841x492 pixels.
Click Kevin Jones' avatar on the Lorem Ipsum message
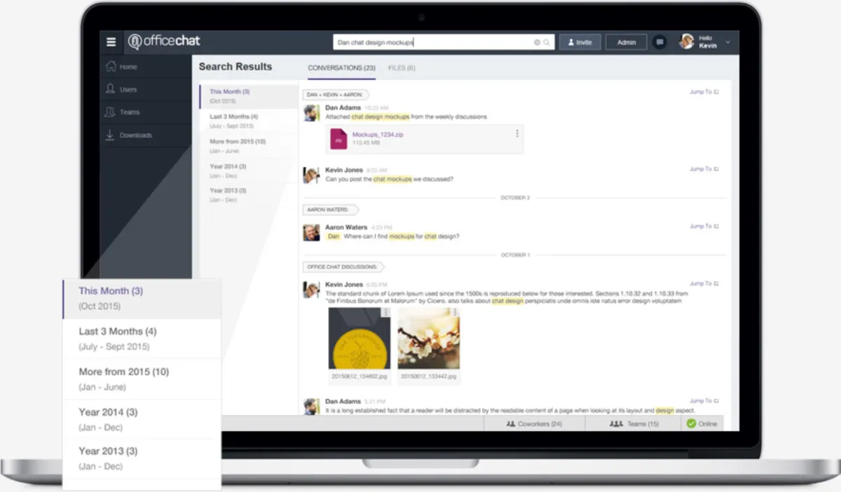click(x=311, y=289)
